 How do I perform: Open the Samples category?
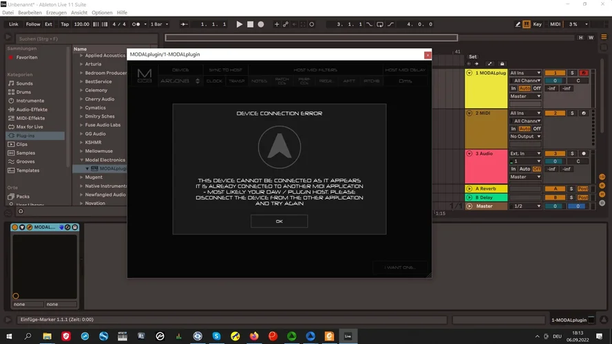(25, 153)
